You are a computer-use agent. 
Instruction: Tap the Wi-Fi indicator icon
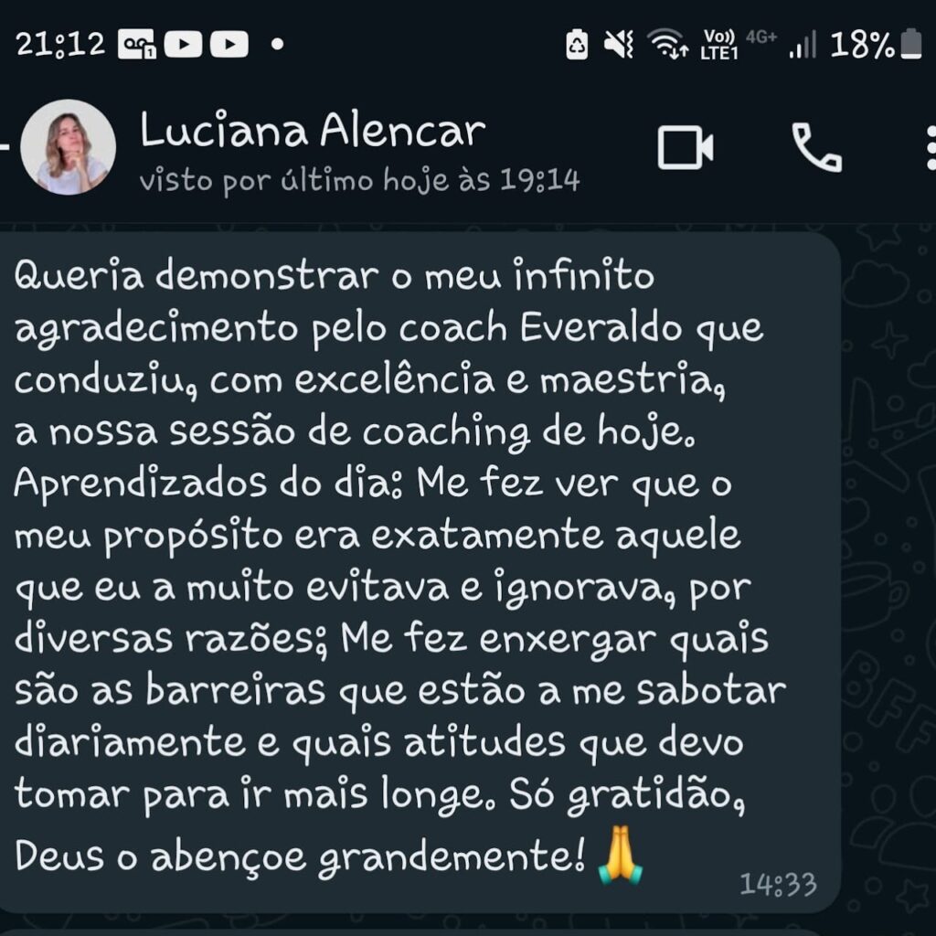(x=668, y=44)
